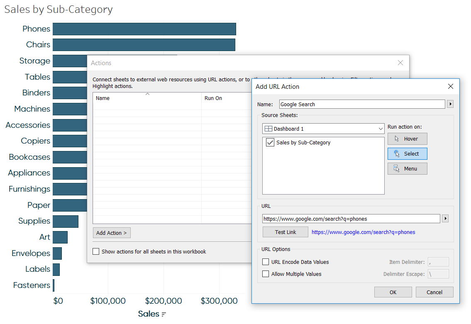Expand the insert arrow beside URL field
The image size is (471, 324).
coord(446,219)
